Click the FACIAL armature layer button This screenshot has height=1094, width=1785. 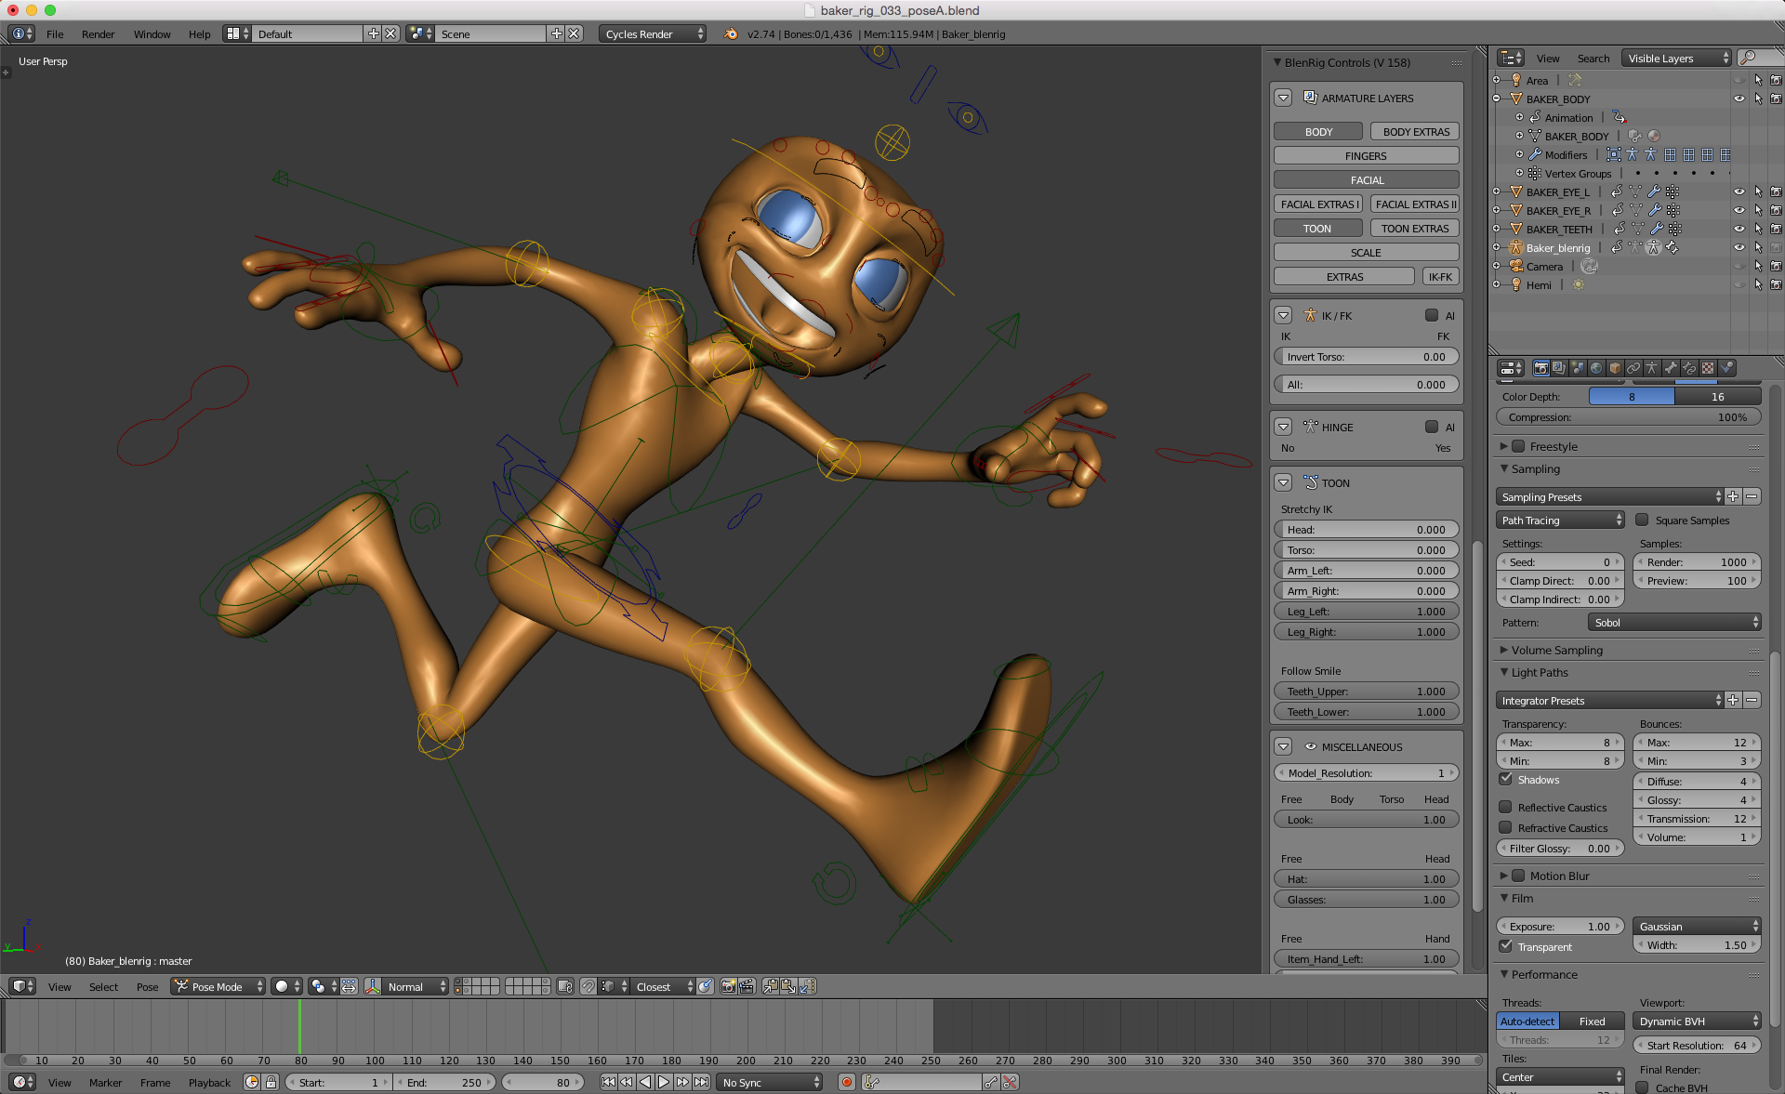[1365, 180]
